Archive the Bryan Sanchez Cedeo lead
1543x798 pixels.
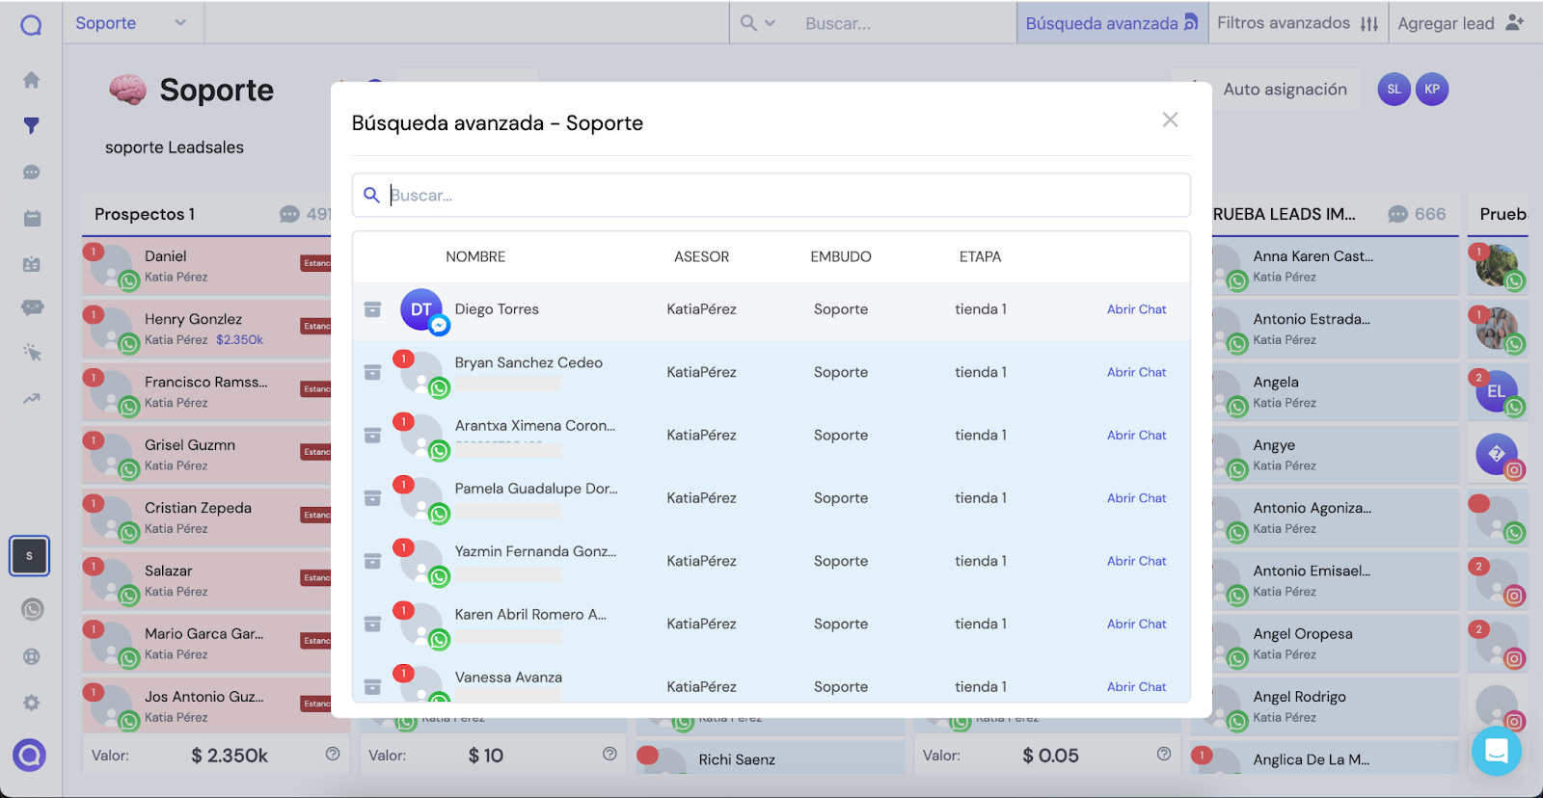(372, 372)
